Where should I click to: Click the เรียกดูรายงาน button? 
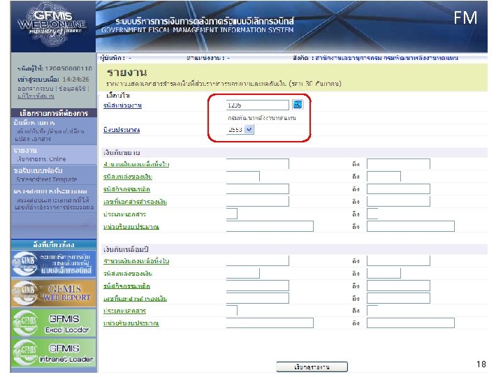(x=312, y=367)
